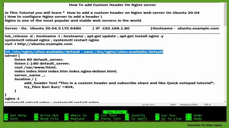Image resolution: width=229 pixels, height=128 pixels.
Task: Click the ^\ Replace shortcut
Action: tap(75, 119)
